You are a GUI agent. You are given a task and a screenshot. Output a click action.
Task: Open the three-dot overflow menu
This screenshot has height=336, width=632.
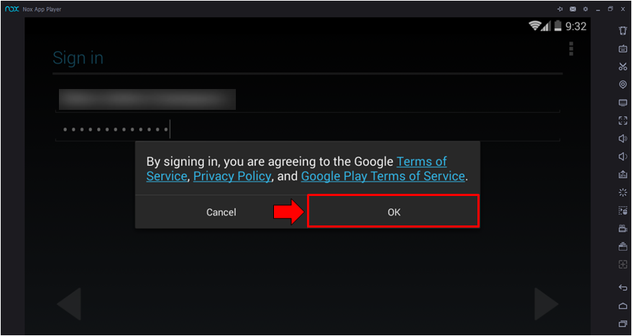click(571, 48)
